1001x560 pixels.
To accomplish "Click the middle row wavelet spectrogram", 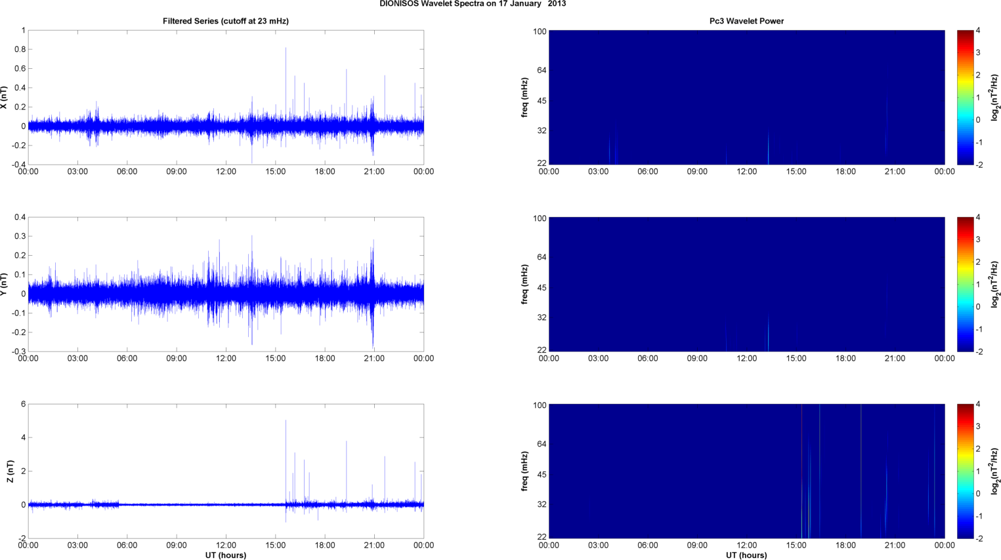I will [746, 284].
